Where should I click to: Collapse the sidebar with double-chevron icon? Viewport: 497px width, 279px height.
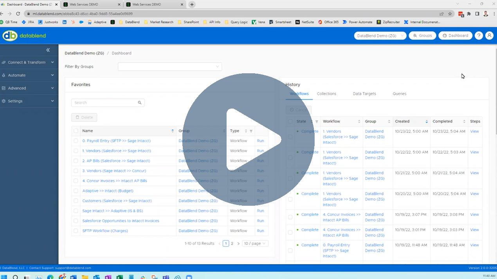[x=48, y=50]
